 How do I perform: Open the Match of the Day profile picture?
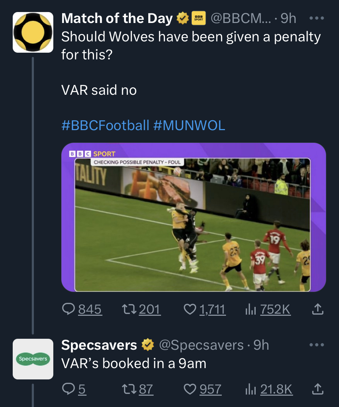[x=33, y=32]
